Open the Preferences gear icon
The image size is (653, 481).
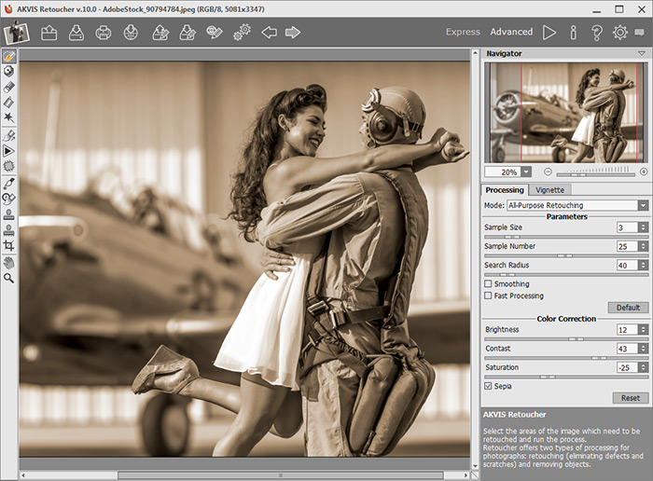(x=619, y=33)
